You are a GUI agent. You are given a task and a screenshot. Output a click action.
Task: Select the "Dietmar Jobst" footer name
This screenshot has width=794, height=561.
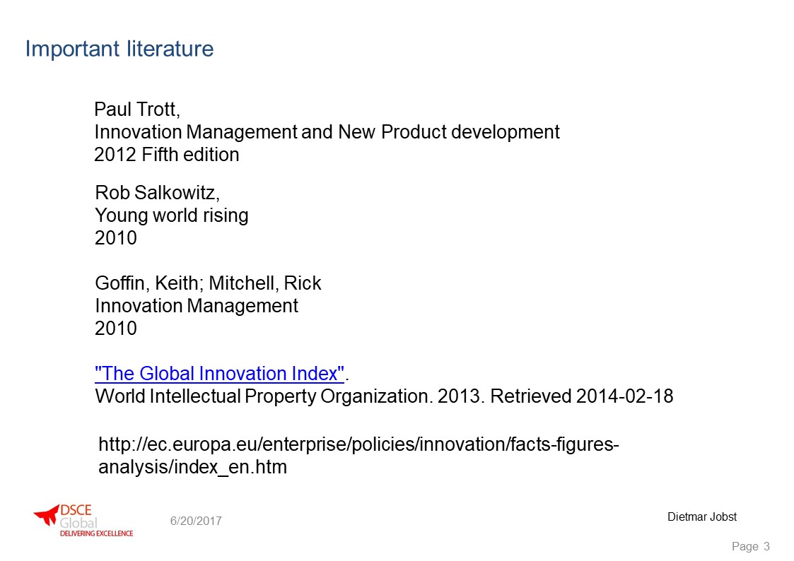point(702,516)
